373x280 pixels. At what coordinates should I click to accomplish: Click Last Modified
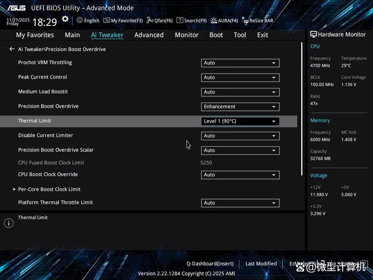[x=261, y=264]
